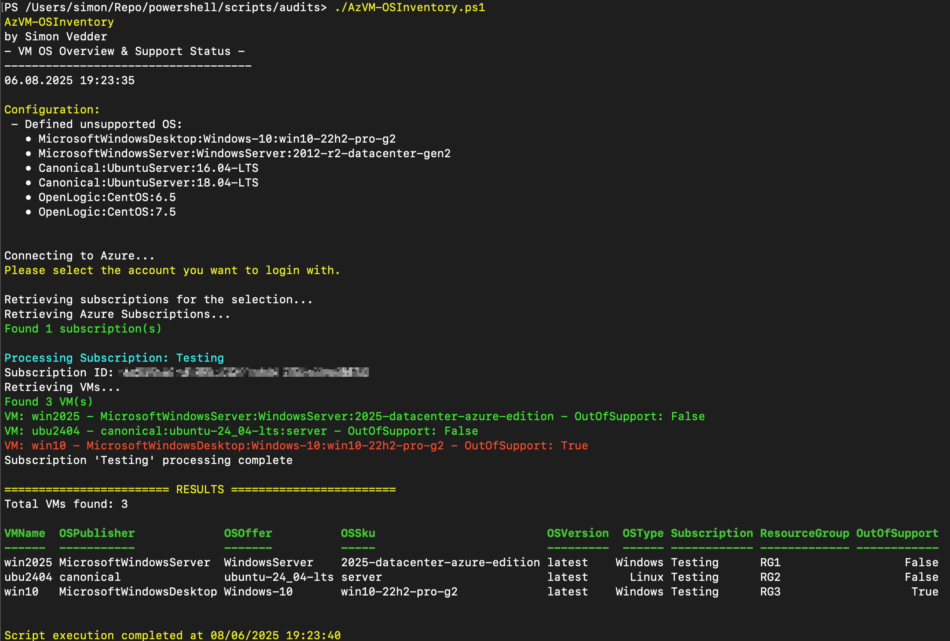Click the OSVersion column header
The height and width of the screenshot is (641, 950).
click(578, 533)
